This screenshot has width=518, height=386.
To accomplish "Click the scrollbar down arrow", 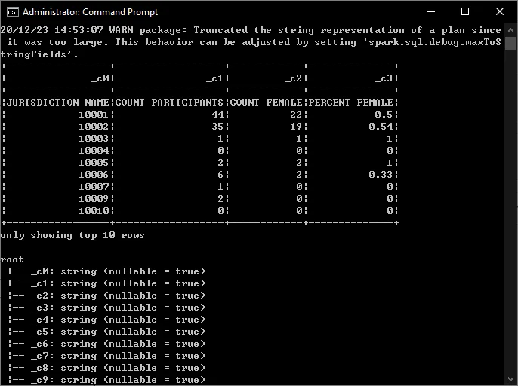I will coord(511,380).
